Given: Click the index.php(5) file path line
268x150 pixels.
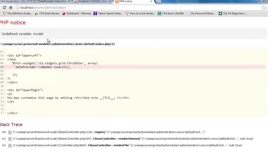Looking at the screenshot, I should pyautogui.click(x=57, y=44).
